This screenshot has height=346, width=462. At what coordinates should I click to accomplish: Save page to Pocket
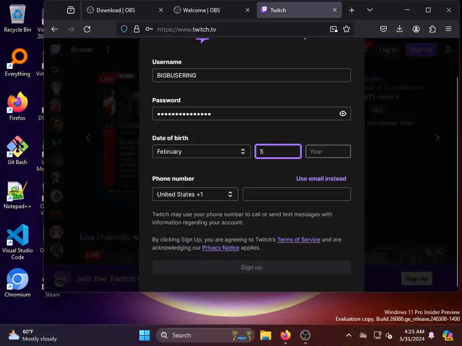coord(383,29)
